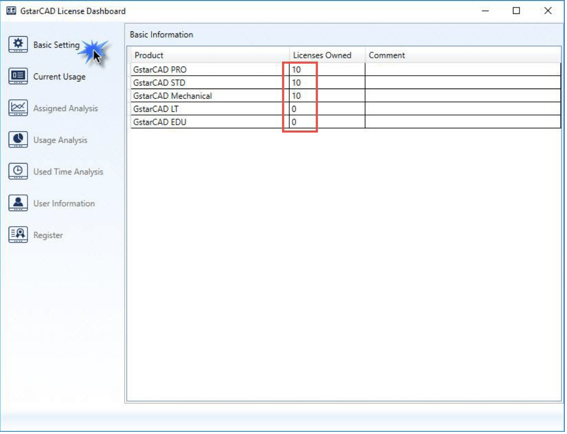This screenshot has width=567, height=434.
Task: Click the Comment cell for GstarCAD PRO
Action: (463, 70)
